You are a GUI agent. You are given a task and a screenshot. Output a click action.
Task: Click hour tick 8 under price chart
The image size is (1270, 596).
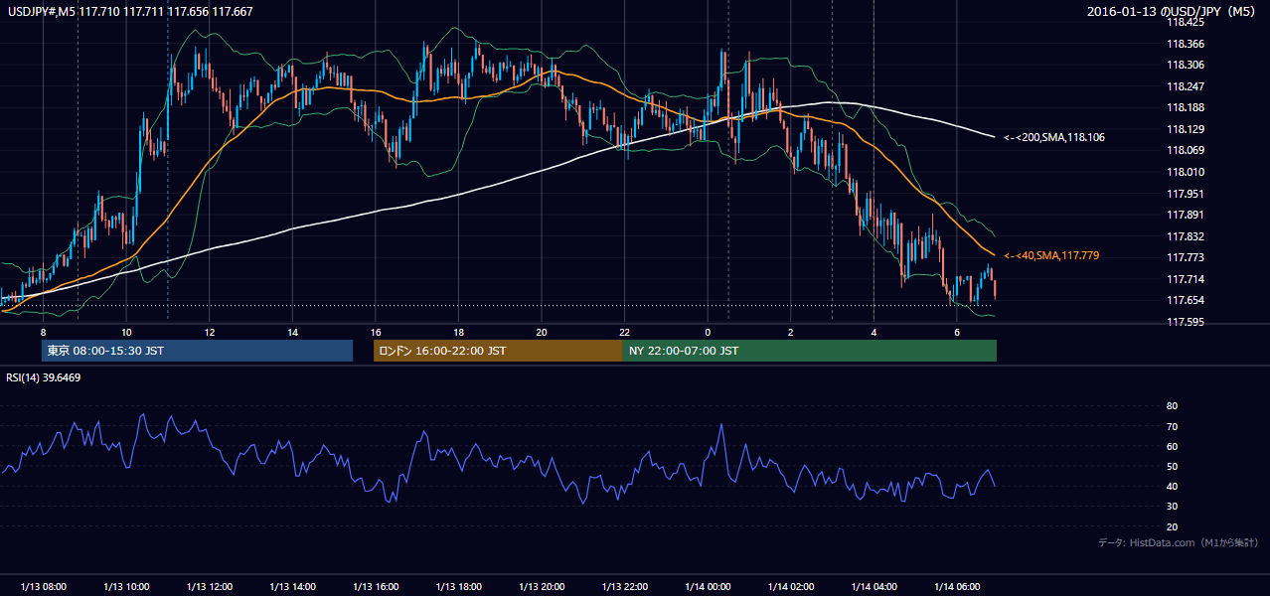[43, 332]
